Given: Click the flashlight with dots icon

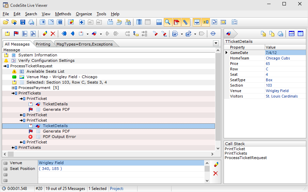Looking at the screenshot, I should (x=164, y=34).
